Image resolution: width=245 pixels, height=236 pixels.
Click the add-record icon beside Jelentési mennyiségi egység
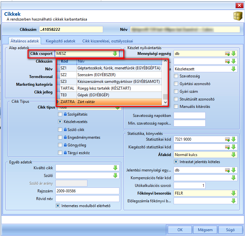pyautogui.click(x=227, y=170)
